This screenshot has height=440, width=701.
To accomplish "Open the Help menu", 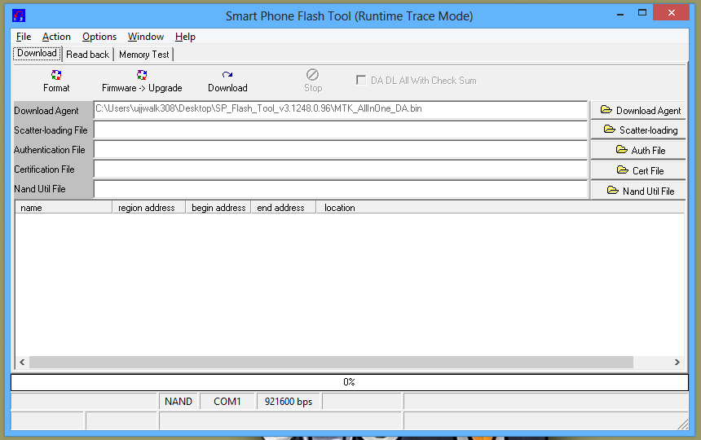I will click(185, 37).
